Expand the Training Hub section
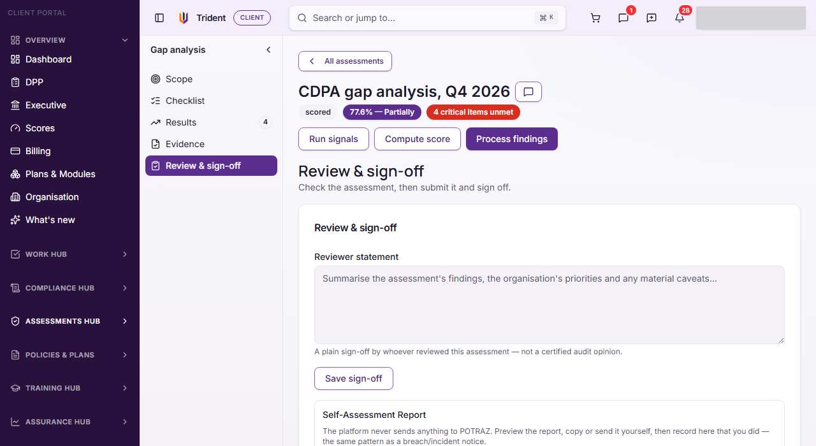Screen dimensions: 816x446 (x=69, y=388)
